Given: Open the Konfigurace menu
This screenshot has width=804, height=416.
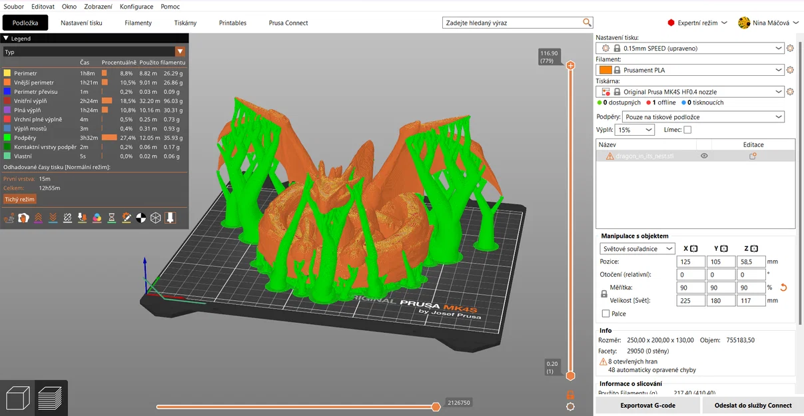Looking at the screenshot, I should (137, 6).
